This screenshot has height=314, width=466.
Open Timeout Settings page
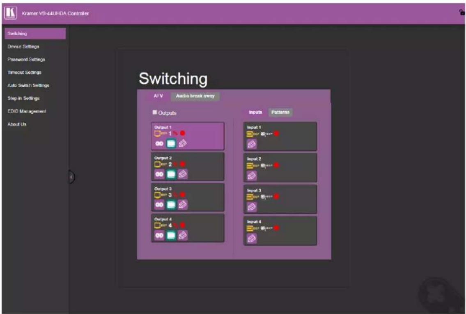(x=24, y=73)
